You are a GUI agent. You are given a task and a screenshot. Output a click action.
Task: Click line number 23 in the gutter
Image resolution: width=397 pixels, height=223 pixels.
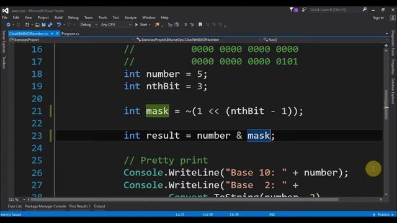click(x=37, y=136)
